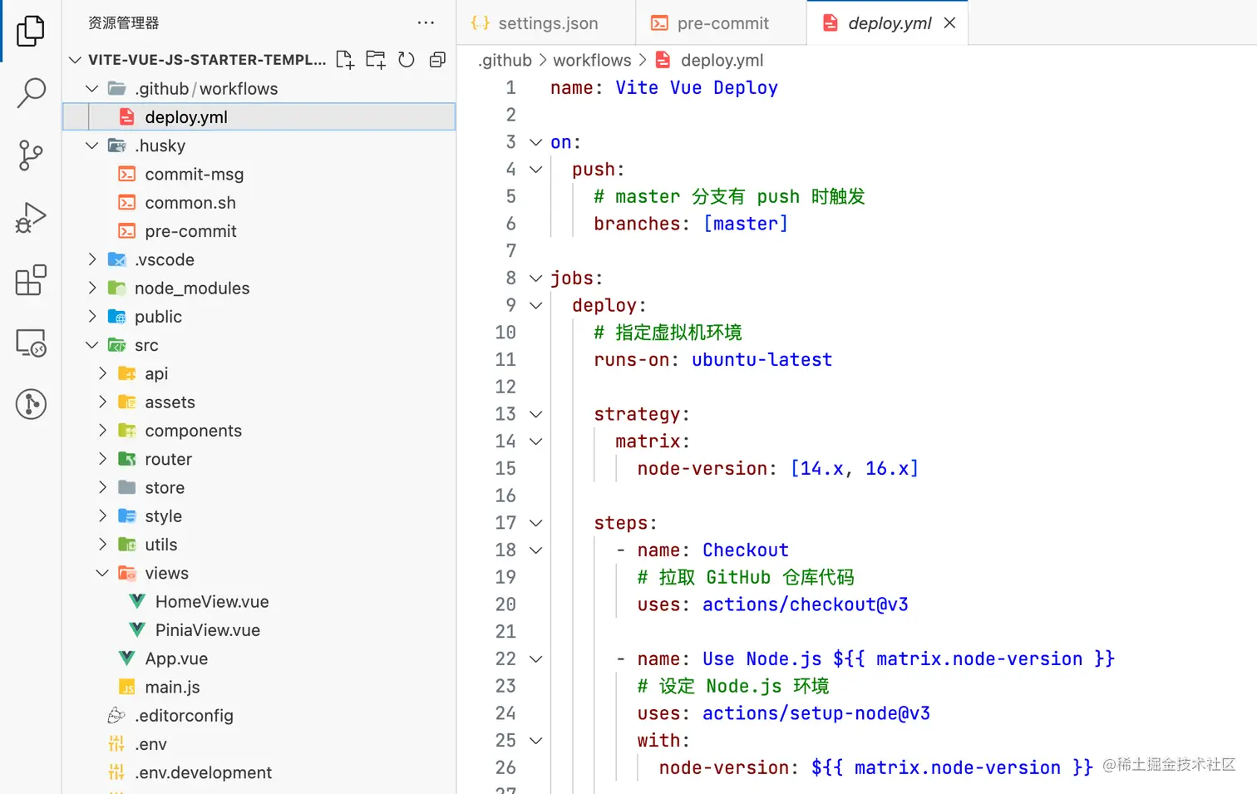
Task: Fold the 'deploy:' block at line 9
Action: (x=536, y=305)
